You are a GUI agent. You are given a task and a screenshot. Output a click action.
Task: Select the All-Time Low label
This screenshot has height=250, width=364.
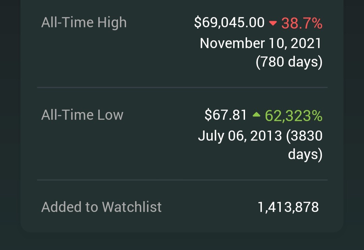point(83,115)
